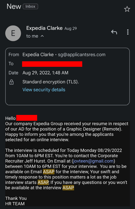Viewport: 135px width, 209px height.
Task: Star this email message
Action: pos(127,9)
